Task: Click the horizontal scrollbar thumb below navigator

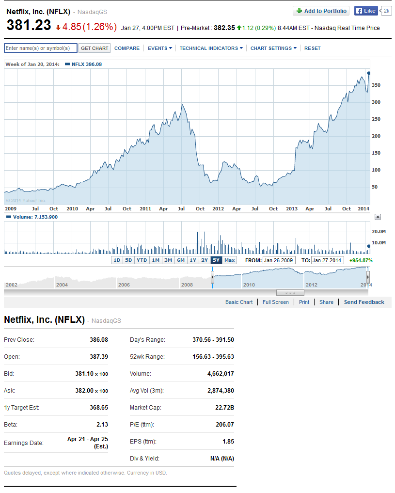Action: (x=290, y=293)
